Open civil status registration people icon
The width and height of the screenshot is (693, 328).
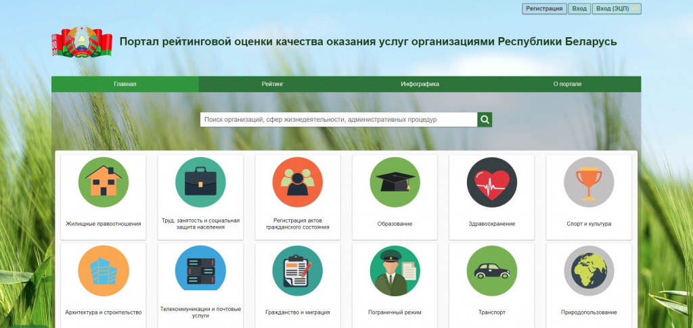297,182
